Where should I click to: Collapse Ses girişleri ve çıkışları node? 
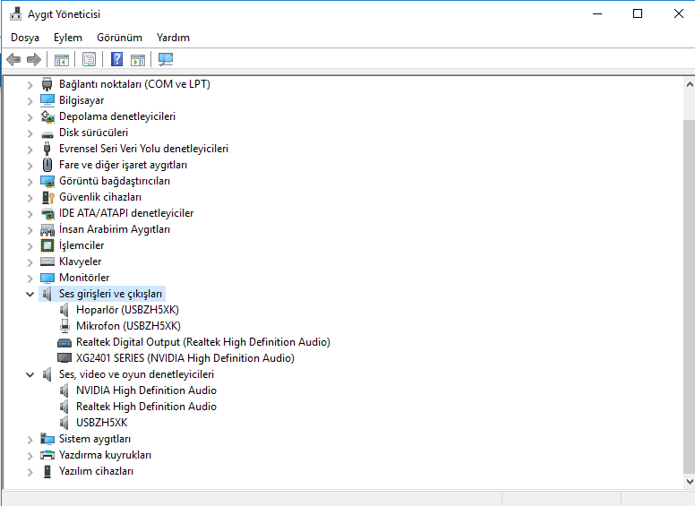point(30,294)
